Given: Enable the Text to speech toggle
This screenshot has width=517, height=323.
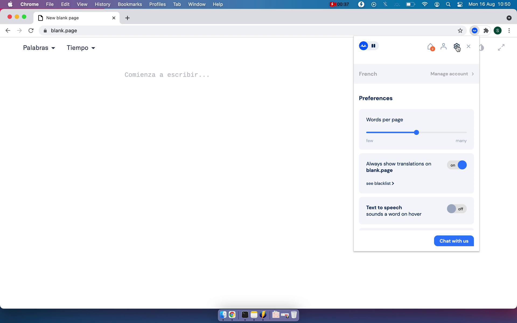Looking at the screenshot, I should coord(457,209).
